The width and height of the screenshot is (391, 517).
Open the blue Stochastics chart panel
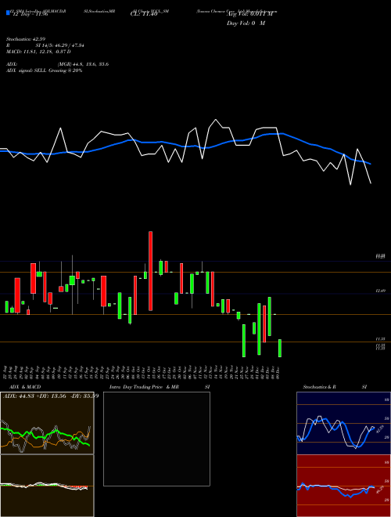(x=343, y=423)
